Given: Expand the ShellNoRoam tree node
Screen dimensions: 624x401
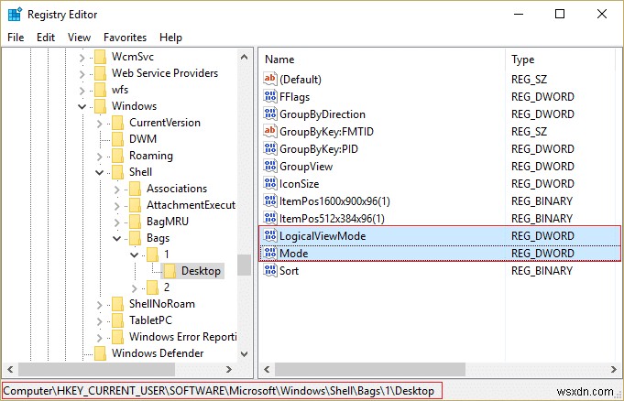Looking at the screenshot, I should (x=101, y=304).
